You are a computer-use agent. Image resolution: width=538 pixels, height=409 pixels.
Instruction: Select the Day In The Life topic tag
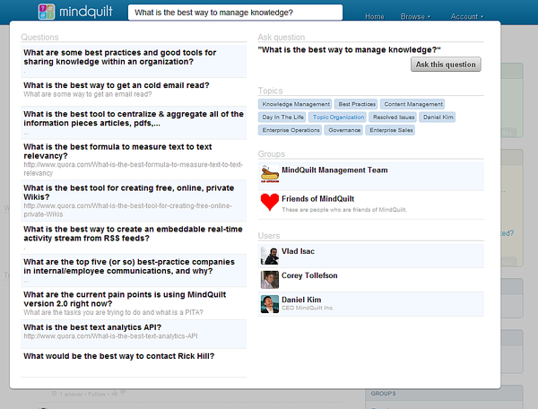point(282,117)
